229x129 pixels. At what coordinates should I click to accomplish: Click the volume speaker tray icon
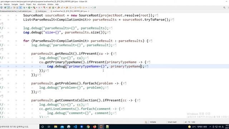click(220, 126)
